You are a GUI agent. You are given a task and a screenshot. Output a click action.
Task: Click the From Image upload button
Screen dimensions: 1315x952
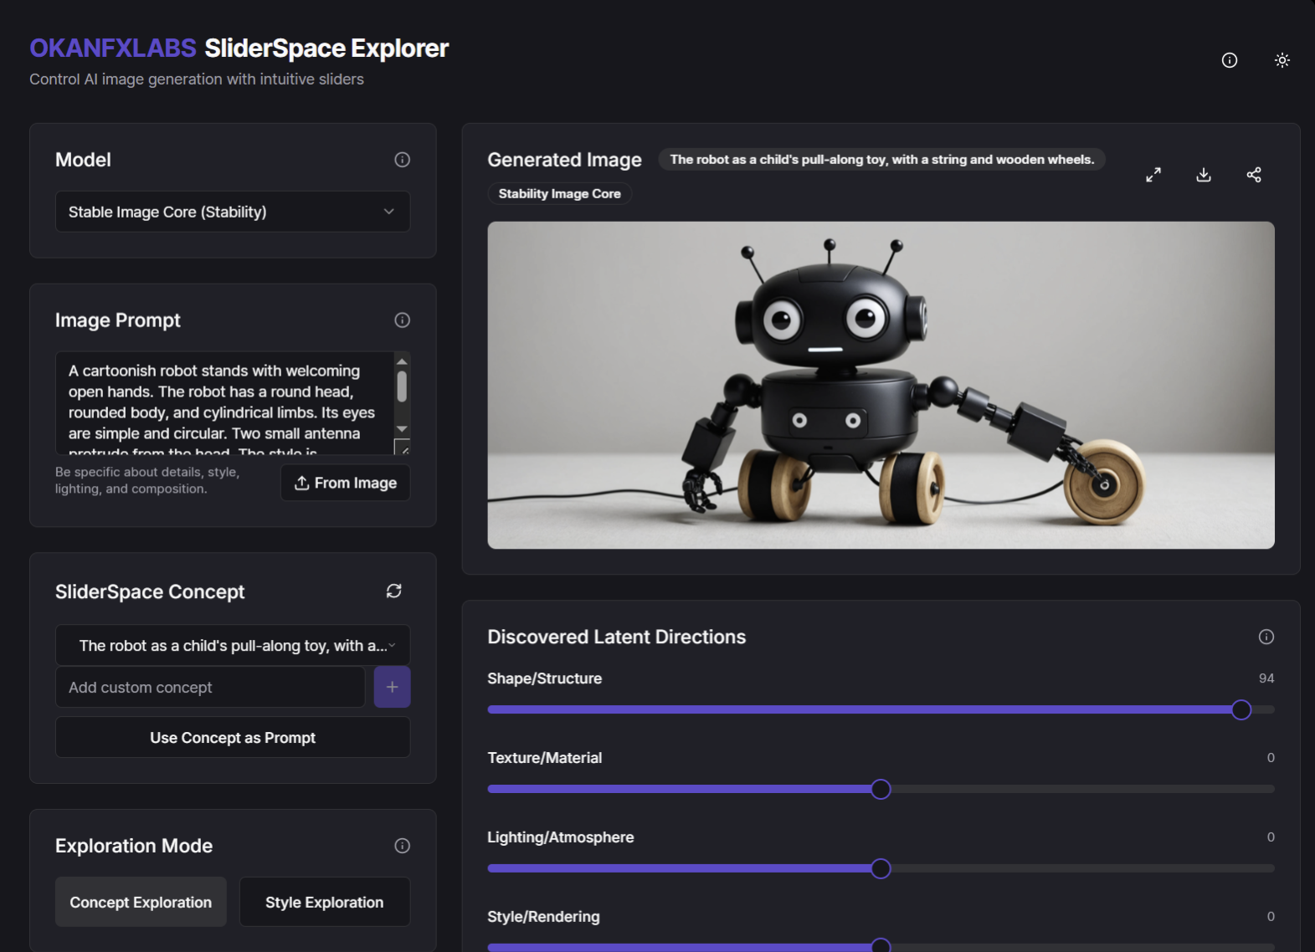tap(345, 483)
